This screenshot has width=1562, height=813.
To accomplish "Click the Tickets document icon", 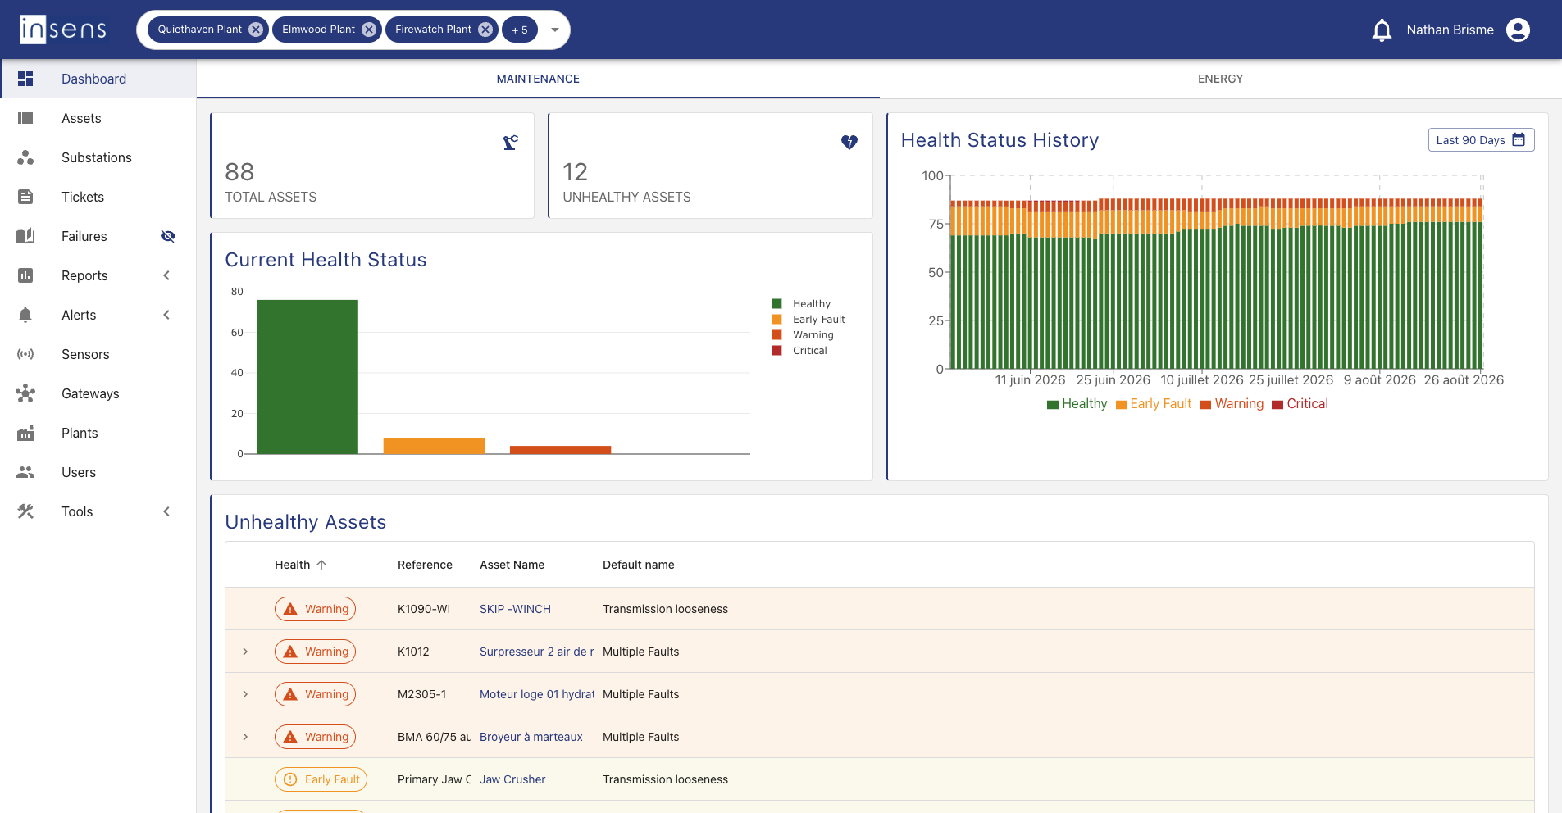I will (x=25, y=197).
